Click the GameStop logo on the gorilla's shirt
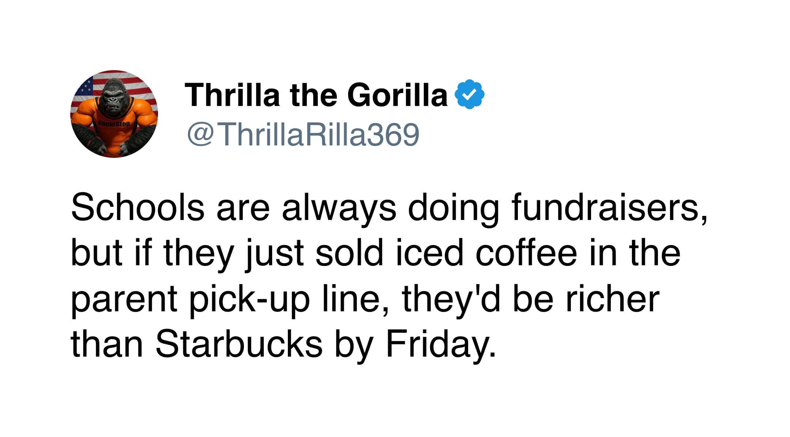The height and width of the screenshot is (437, 790). coord(113,124)
